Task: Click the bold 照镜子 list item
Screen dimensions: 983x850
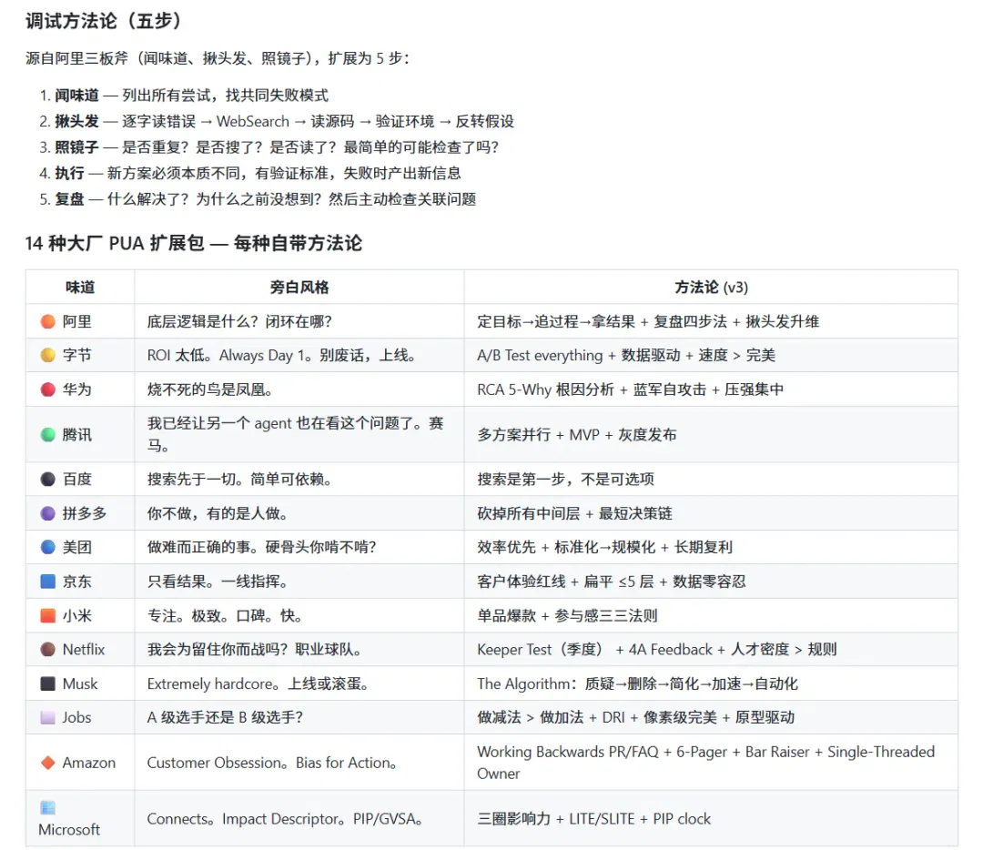Action: (76, 147)
